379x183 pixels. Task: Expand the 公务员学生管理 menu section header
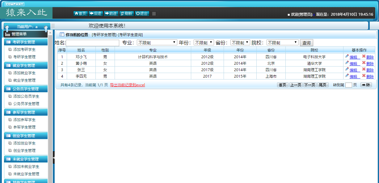tap(26, 89)
